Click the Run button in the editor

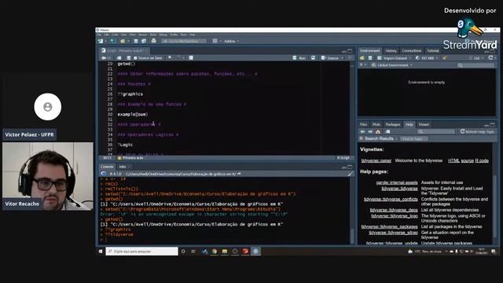tap(299, 58)
